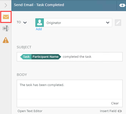This screenshot has width=126, height=114.
Task: Open the TO recipient type dropdown chevron
Action: pos(25,23)
